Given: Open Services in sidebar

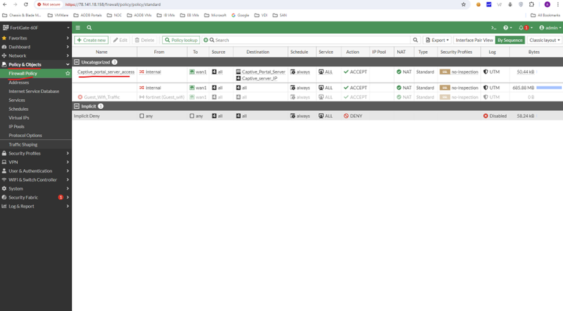Looking at the screenshot, I should 17,100.
